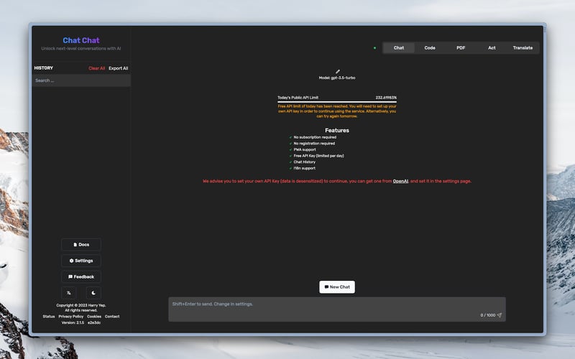Viewport: 575px width, 359px height.
Task: Switch to the Chat tab
Action: tap(399, 47)
